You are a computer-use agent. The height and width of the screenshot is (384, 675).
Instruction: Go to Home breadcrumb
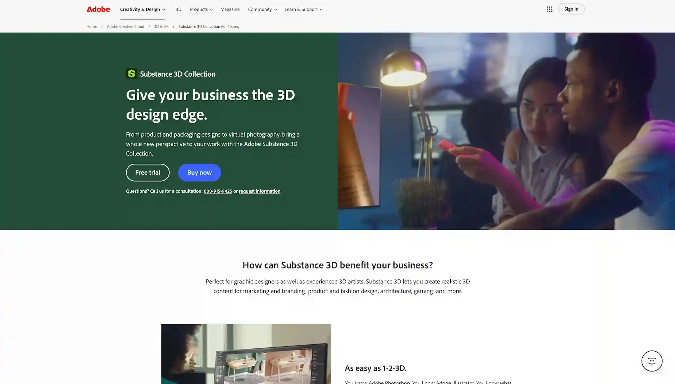coord(91,26)
